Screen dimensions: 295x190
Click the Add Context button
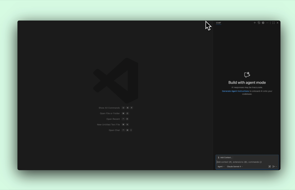click(x=225, y=157)
